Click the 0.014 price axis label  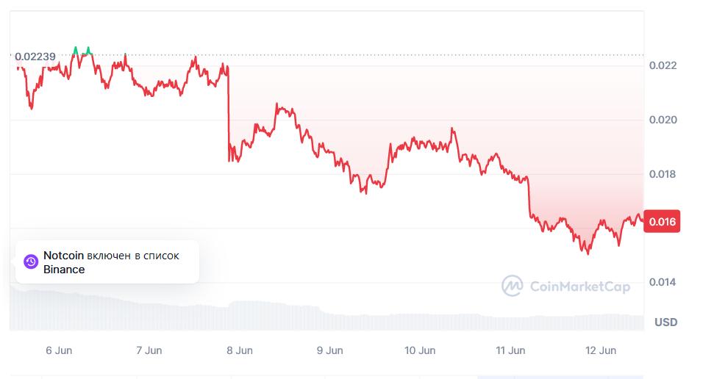(x=663, y=282)
